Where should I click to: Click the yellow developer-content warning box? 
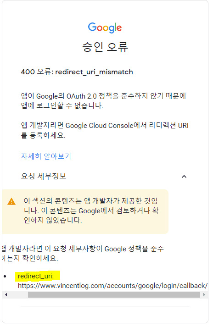[x=85, y=211]
